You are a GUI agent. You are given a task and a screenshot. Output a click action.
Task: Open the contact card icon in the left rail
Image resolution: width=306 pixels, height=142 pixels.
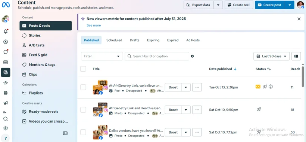(6, 62)
